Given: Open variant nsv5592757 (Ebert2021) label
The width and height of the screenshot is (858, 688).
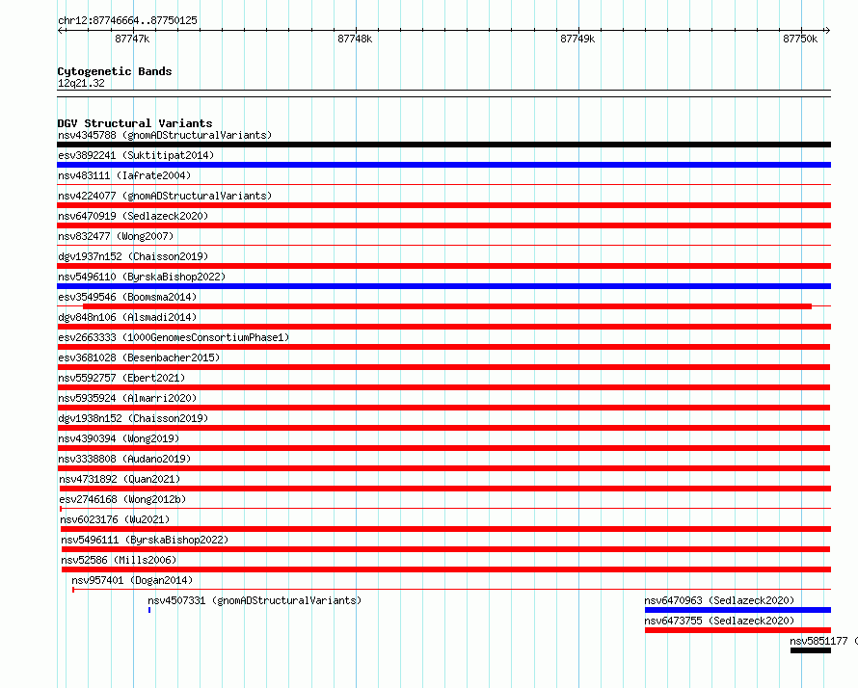Looking at the screenshot, I should pos(121,378).
